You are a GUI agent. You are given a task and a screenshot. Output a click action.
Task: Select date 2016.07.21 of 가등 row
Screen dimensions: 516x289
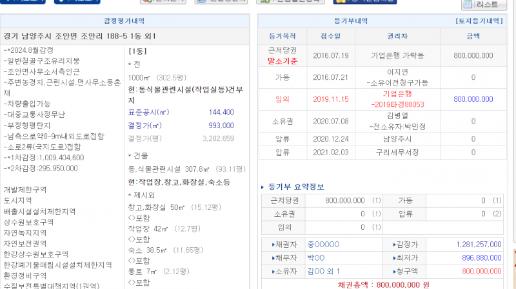click(x=331, y=77)
